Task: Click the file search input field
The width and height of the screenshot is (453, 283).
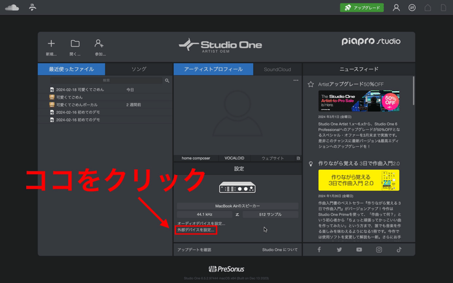Action: (106, 80)
